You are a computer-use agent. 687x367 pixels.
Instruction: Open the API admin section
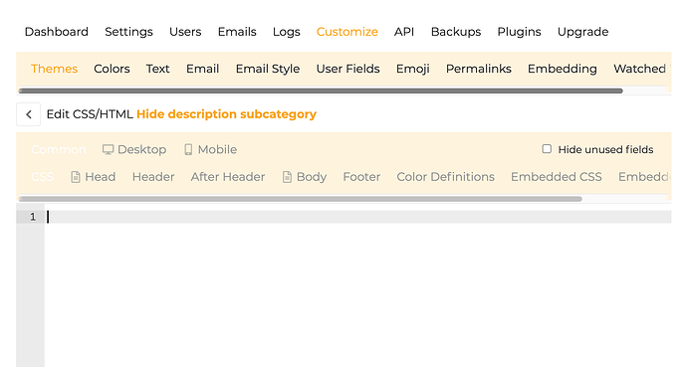[x=404, y=32]
